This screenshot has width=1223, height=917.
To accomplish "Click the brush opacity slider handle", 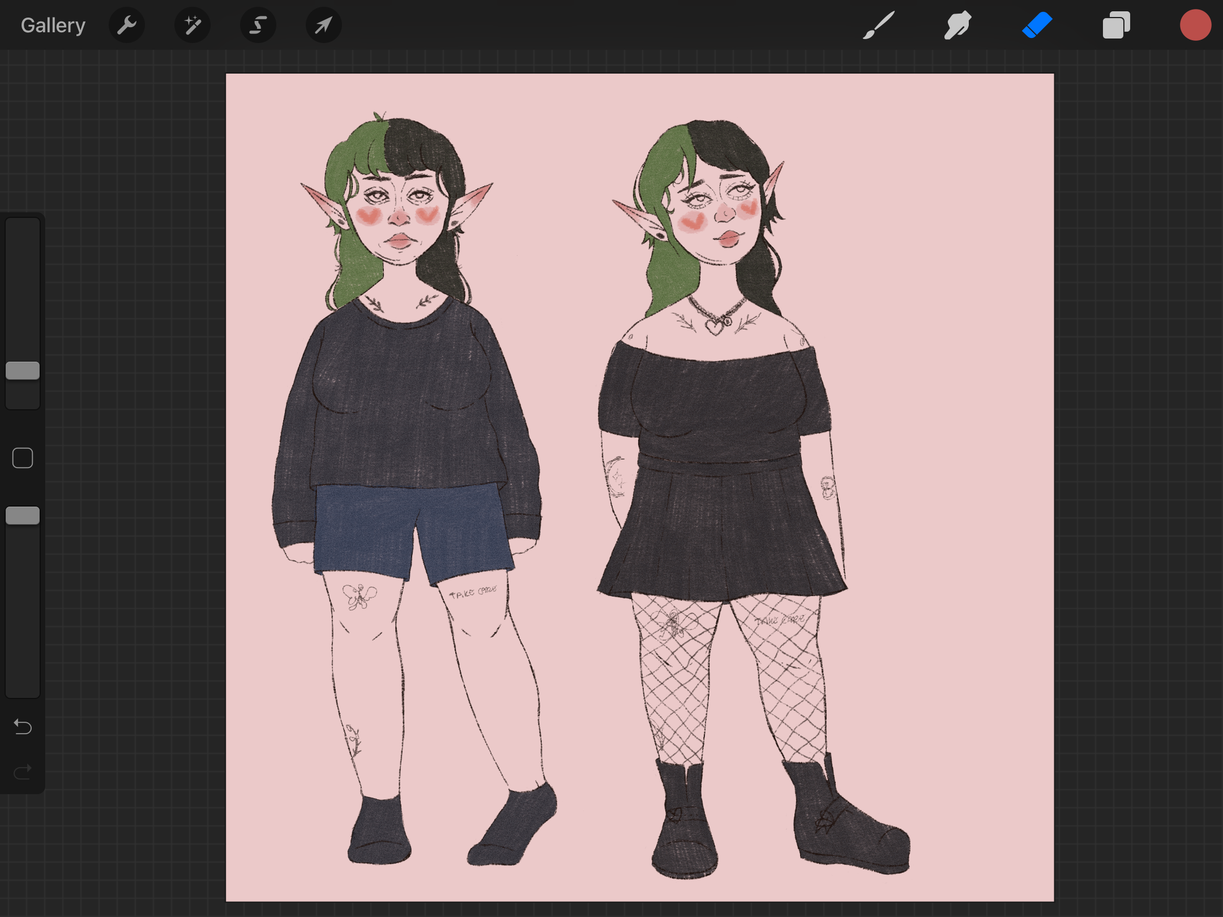I will coord(23,516).
